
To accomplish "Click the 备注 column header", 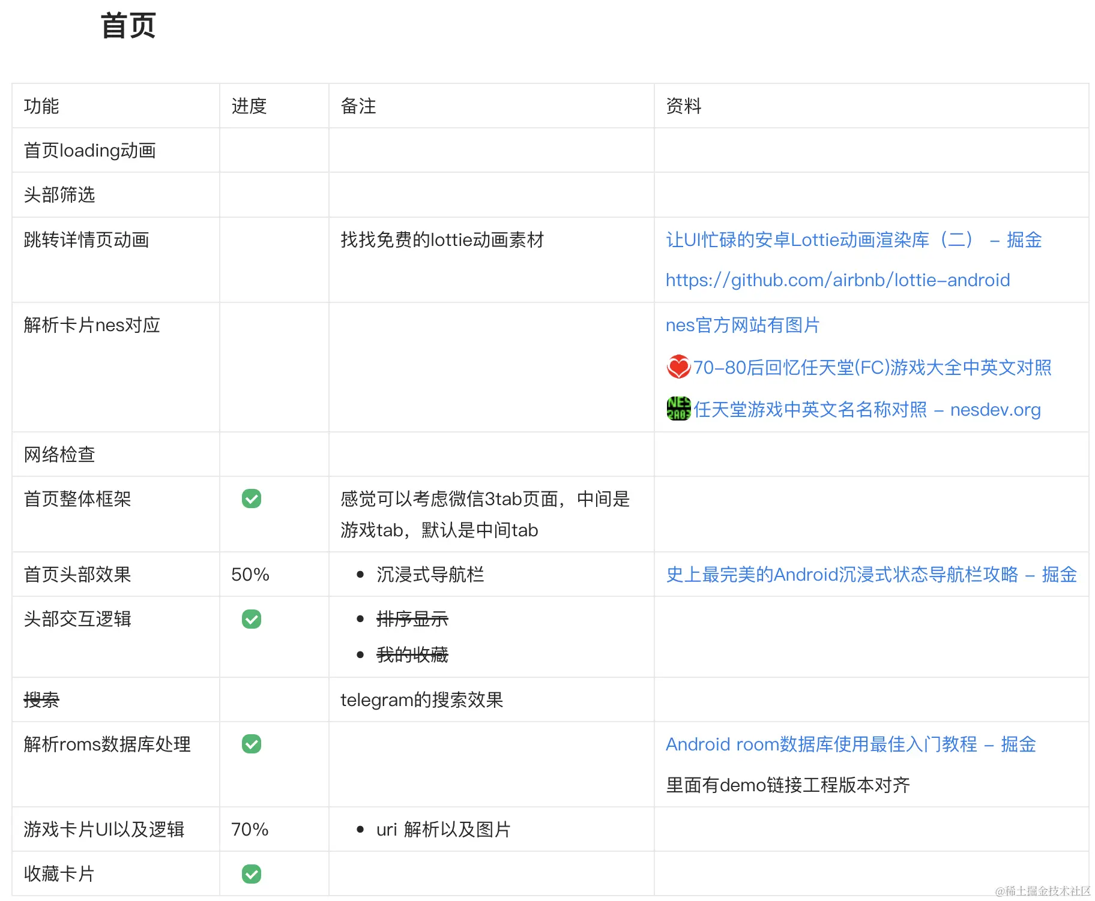I will pos(358,106).
